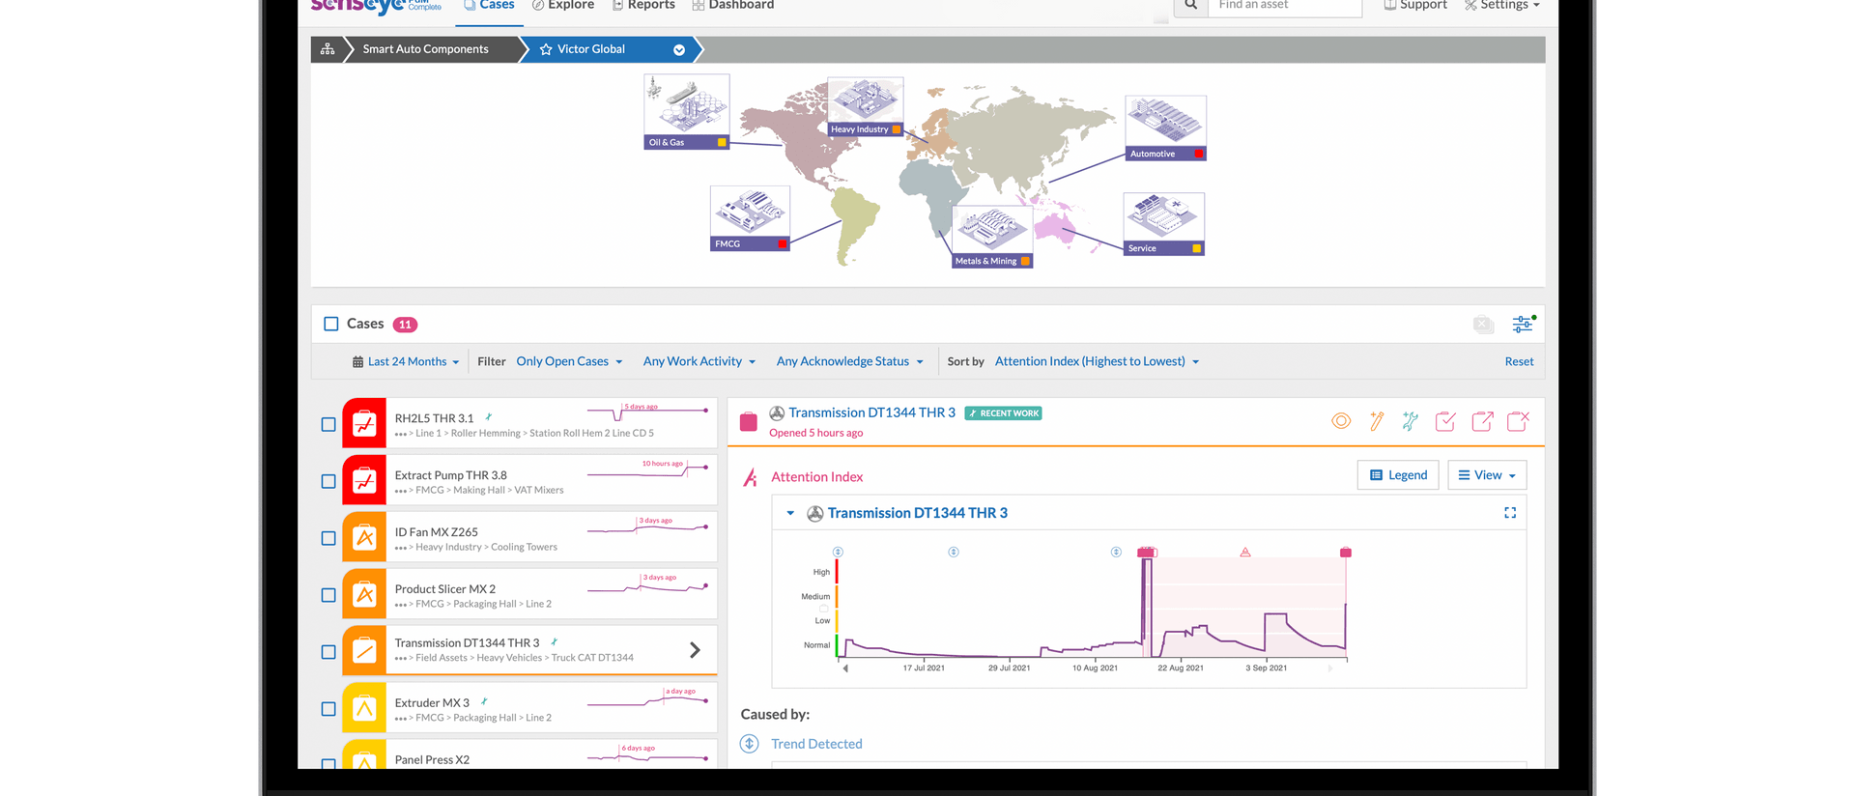
Task: Click the Legend button
Action: (1398, 475)
